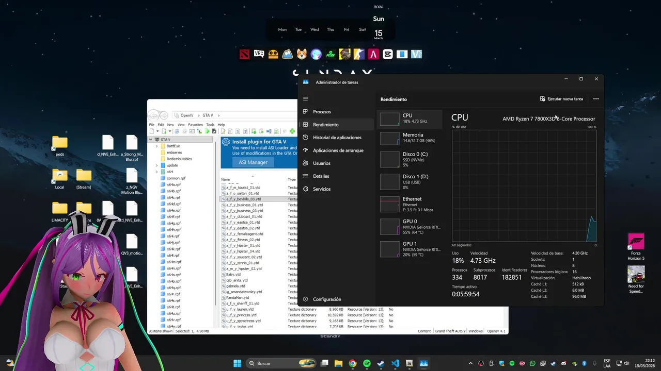Viewport: 661px width, 371px height.
Task: Open the VRChat dock icon
Action: pos(259,54)
